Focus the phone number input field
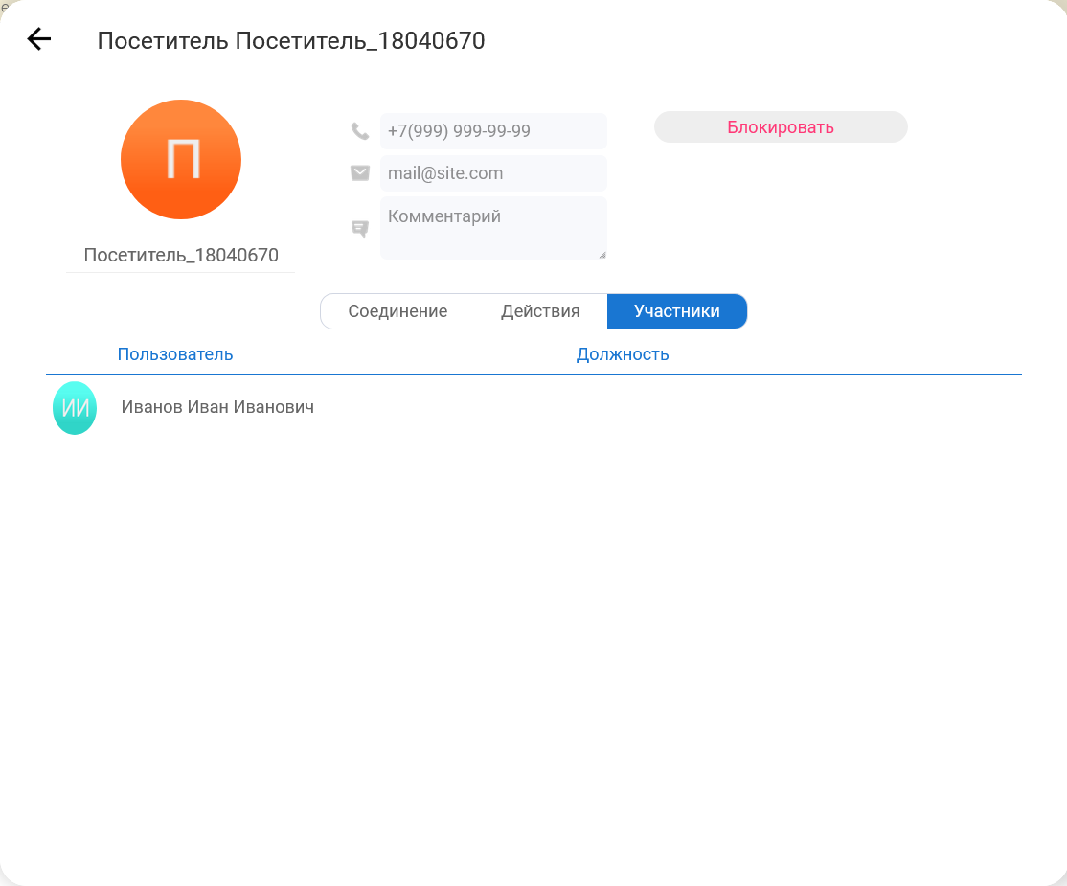This screenshot has width=1067, height=886. click(x=492, y=131)
